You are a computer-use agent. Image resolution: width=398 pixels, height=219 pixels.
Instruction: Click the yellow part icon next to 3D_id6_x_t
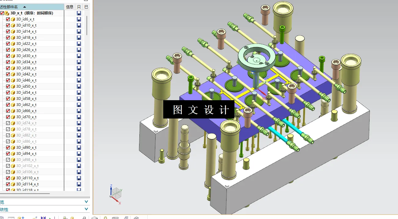(x=12, y=19)
